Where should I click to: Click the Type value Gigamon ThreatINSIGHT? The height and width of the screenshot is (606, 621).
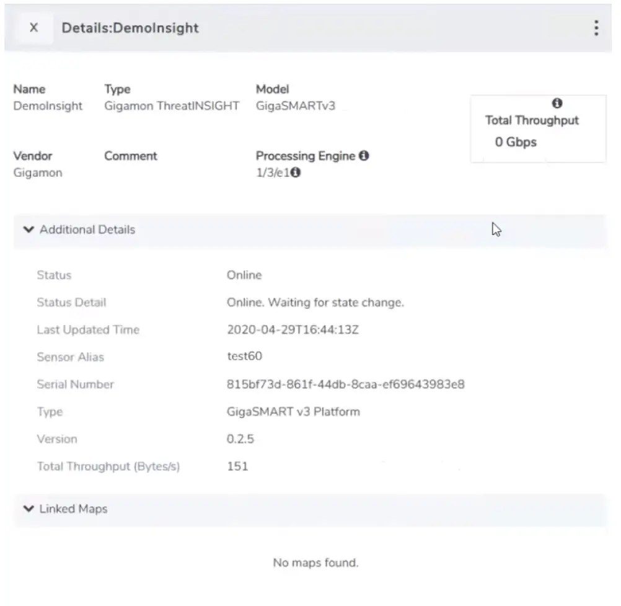tap(171, 105)
